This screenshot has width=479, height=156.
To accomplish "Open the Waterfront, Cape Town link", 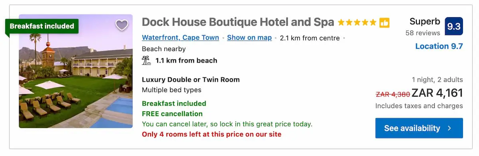I will pos(180,38).
